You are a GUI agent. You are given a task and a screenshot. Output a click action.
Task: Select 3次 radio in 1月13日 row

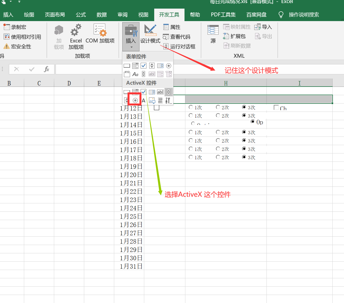(244, 115)
